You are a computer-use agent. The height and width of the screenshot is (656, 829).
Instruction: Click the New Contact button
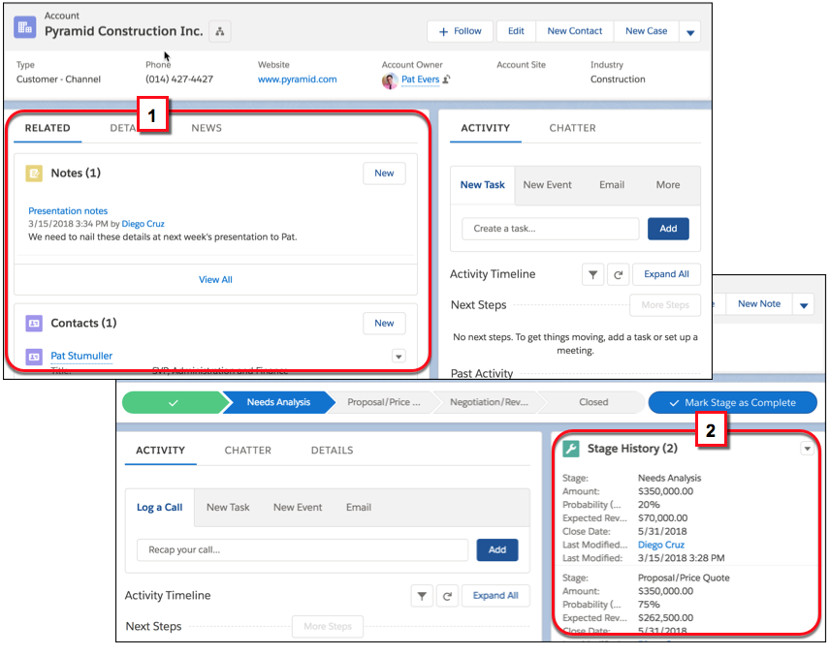[x=575, y=32]
